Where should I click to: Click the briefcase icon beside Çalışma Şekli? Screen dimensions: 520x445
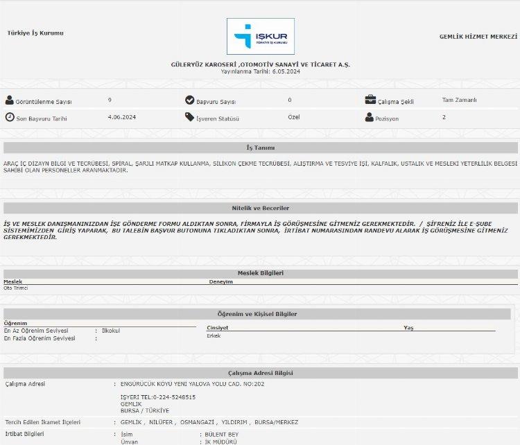coord(370,100)
